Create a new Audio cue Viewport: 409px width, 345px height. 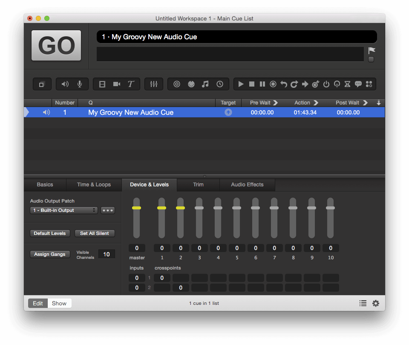(x=64, y=84)
